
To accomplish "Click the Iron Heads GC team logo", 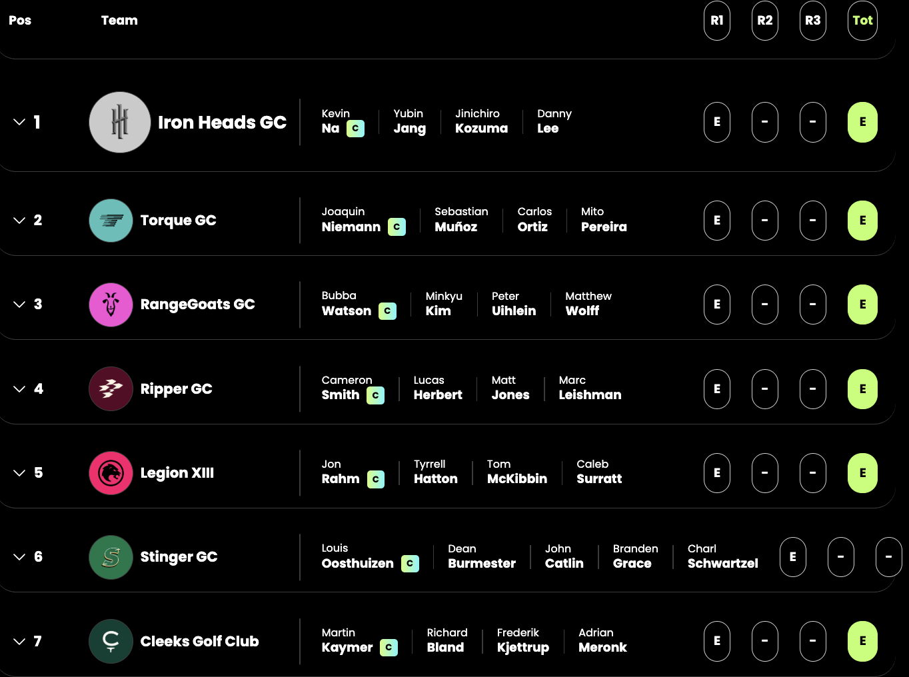I will (x=120, y=122).
